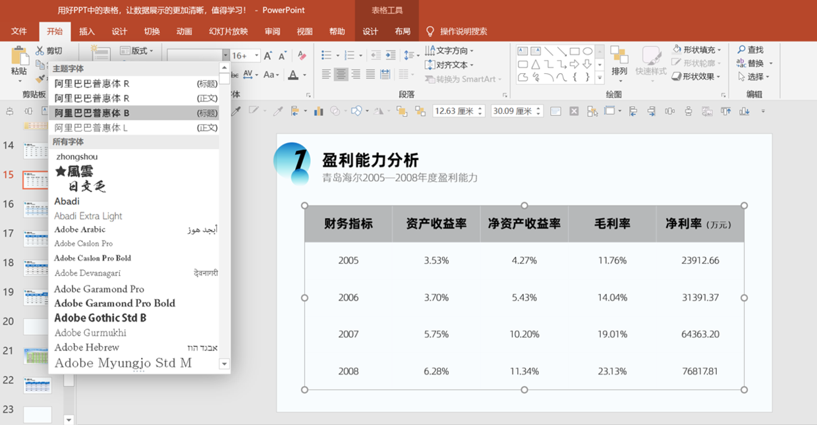Click the Tell Me search box (操作说明搜索)
Viewport: 817px width, 425px height.
point(457,31)
